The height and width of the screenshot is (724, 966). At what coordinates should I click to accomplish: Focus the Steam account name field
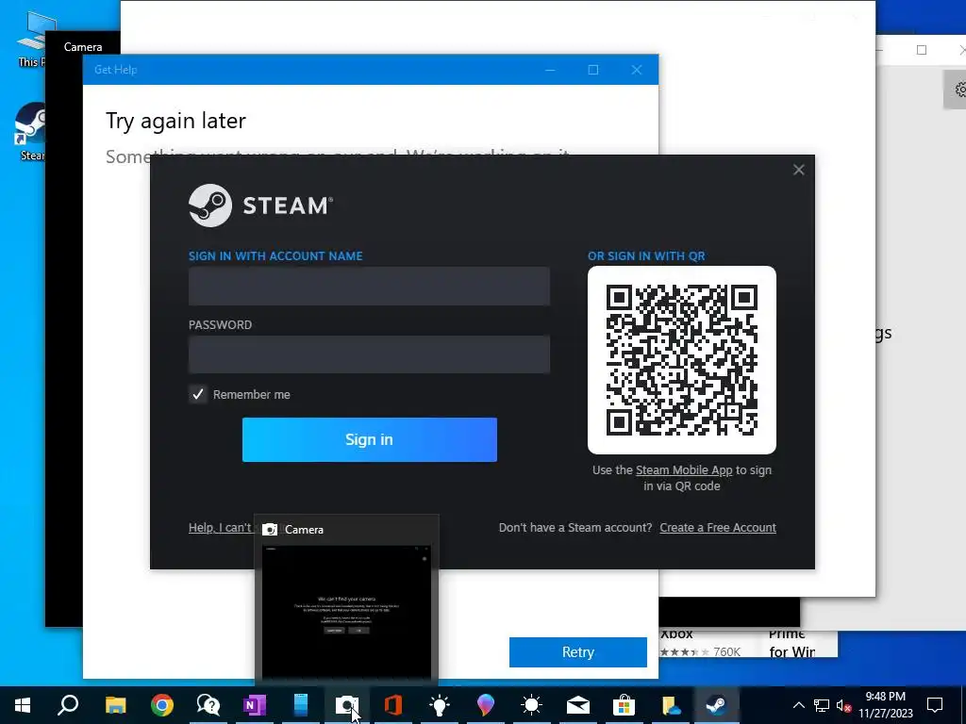coord(369,287)
